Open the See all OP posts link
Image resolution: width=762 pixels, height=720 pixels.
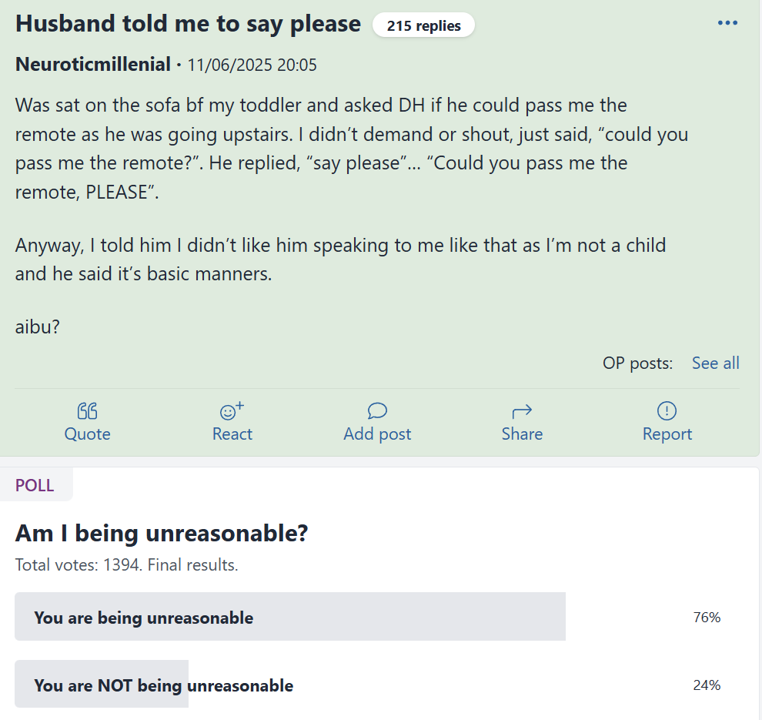715,363
